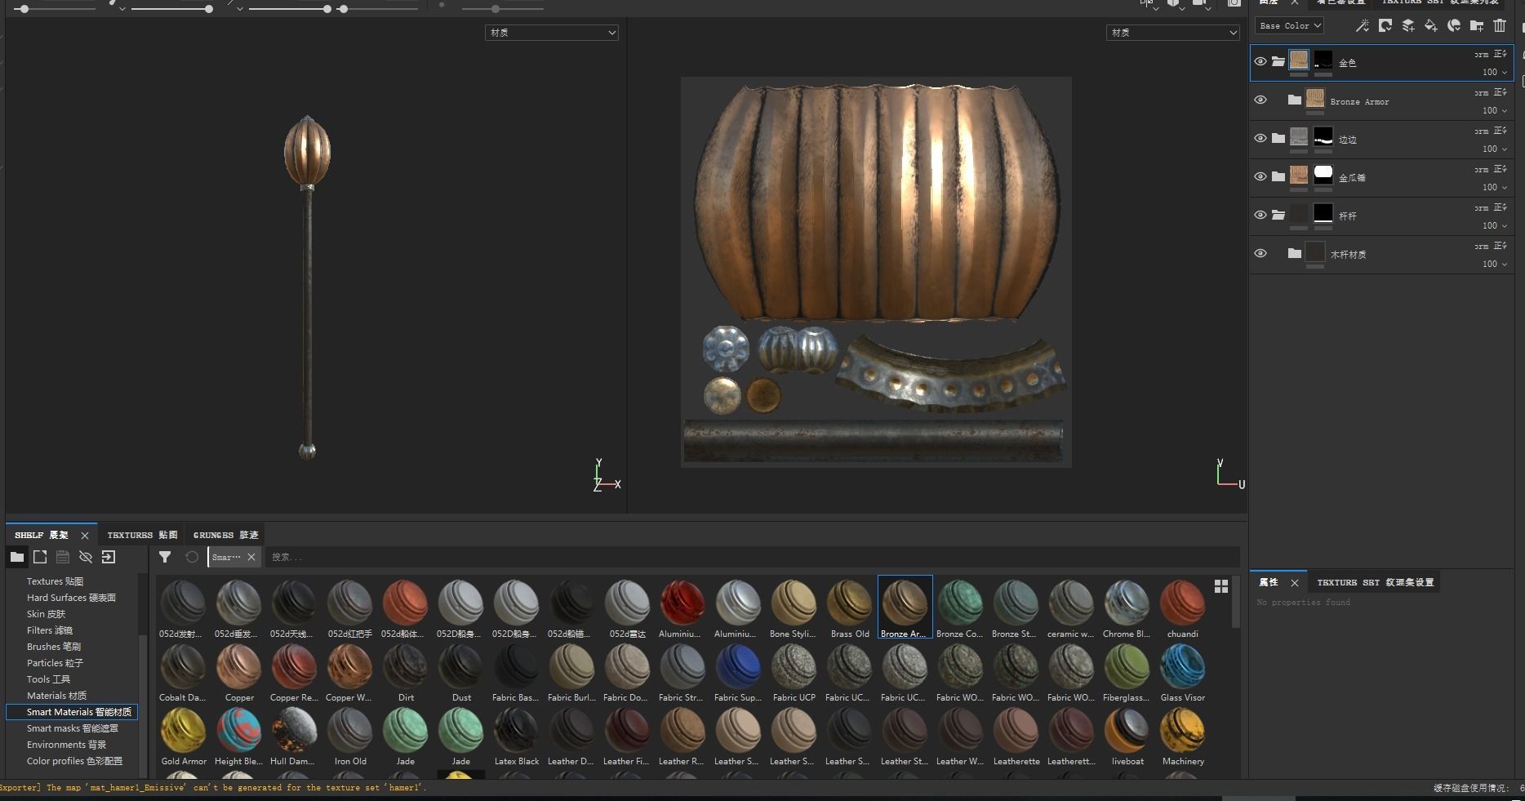
Task: Hide the 木杆材质 layer
Action: (1260, 253)
